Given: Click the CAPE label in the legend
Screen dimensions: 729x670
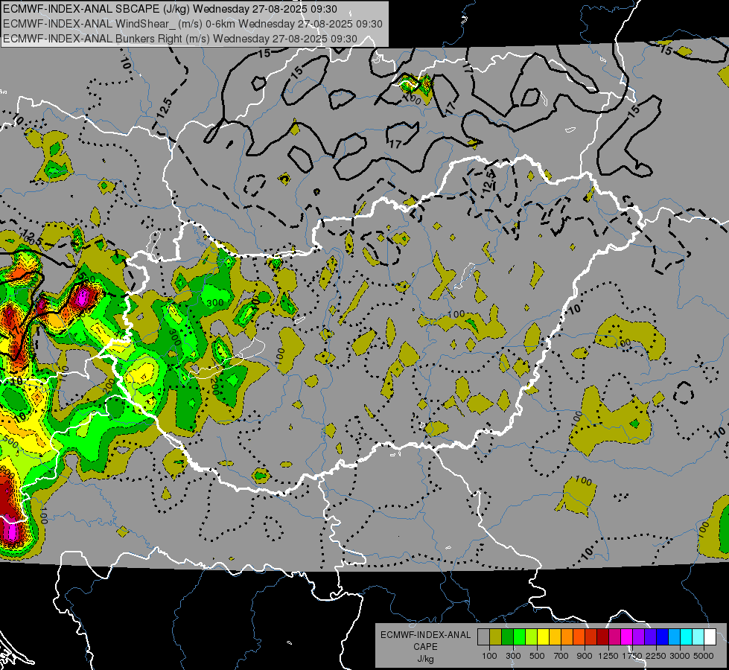Looking at the screenshot, I should [x=425, y=647].
